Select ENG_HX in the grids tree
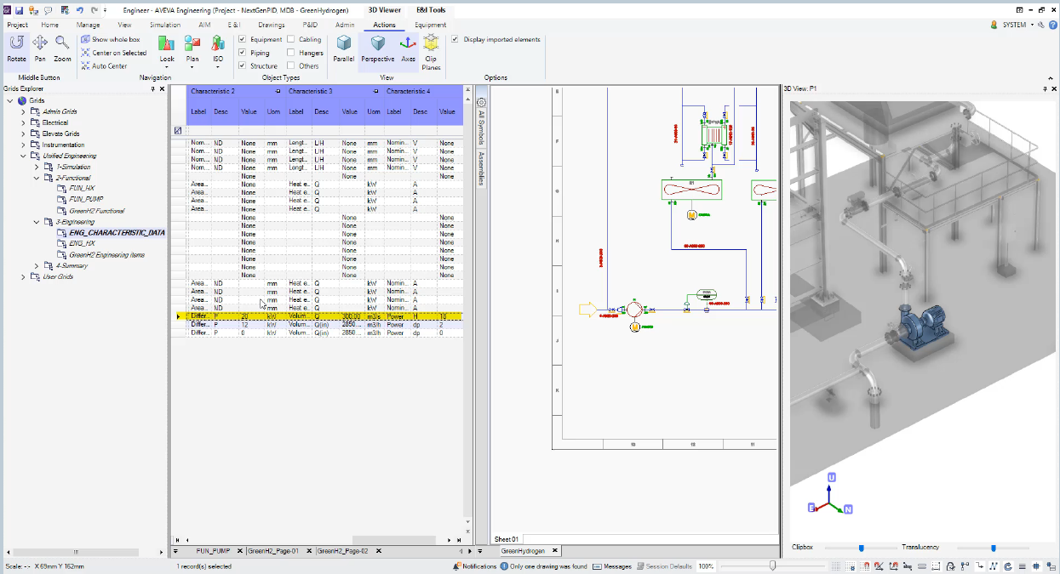1060x574 pixels. pos(83,243)
